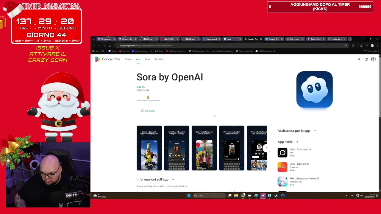
Task: Click the taskbar Cerca search box
Action: pos(209,196)
